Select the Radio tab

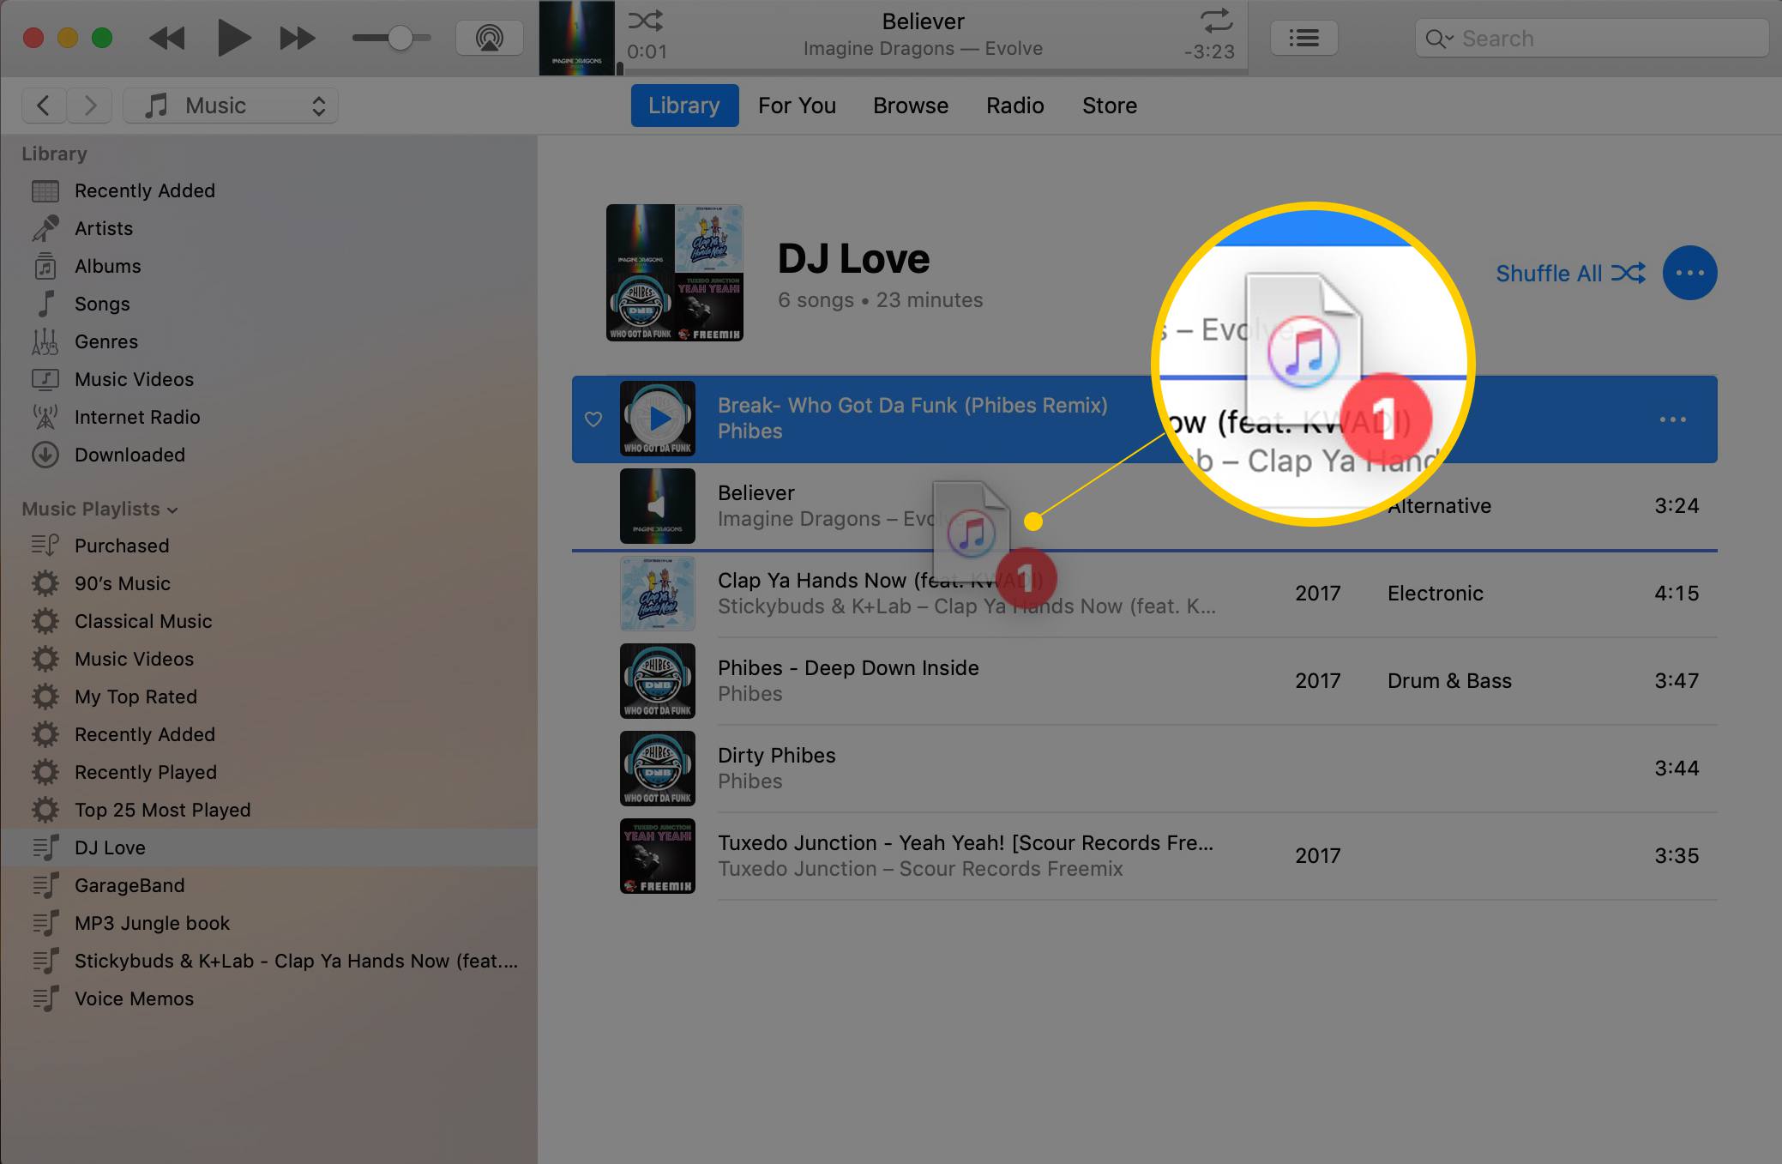(x=1015, y=106)
